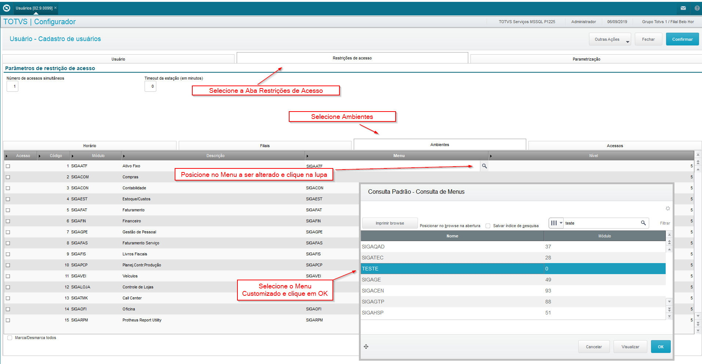
Task: Move down one row in the Ambientes grid
Action: pos(698,316)
